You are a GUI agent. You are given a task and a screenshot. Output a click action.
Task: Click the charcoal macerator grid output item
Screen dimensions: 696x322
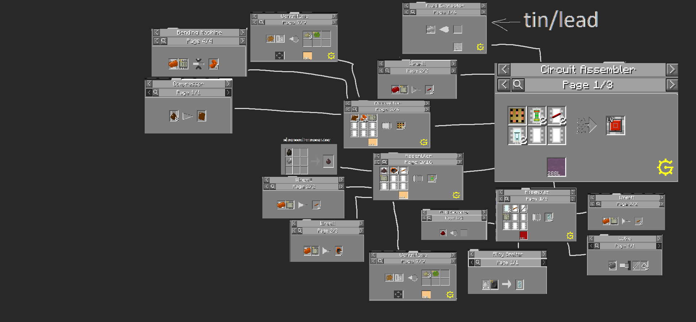[x=328, y=161]
